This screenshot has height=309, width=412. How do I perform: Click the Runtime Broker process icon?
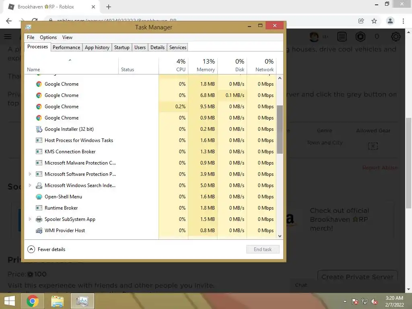point(39,208)
